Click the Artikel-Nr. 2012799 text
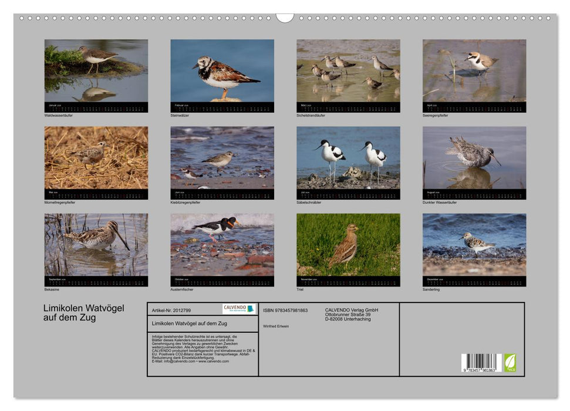 click(x=172, y=310)
